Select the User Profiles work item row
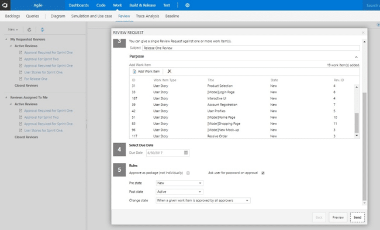 pos(243,111)
